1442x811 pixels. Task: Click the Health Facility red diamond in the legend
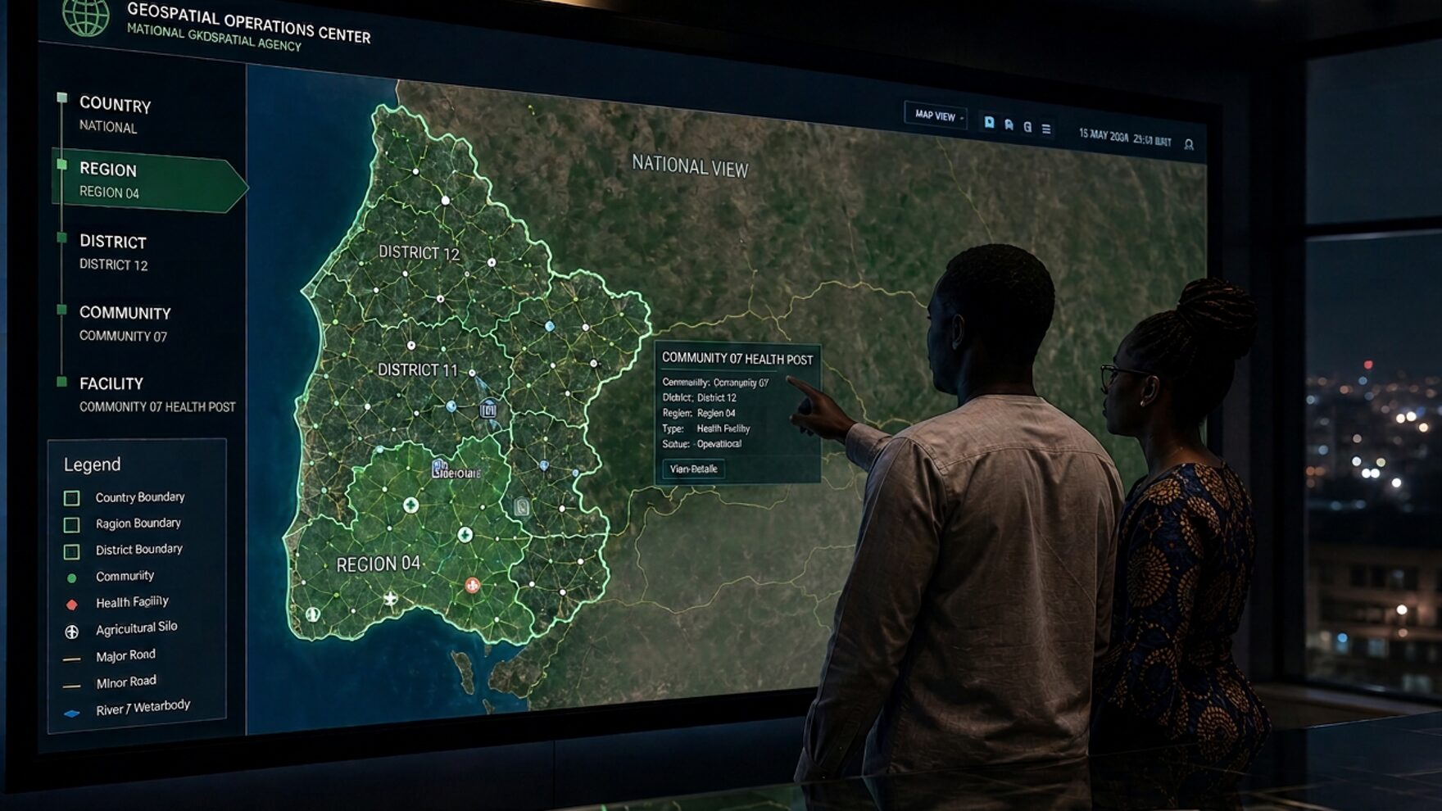coord(71,605)
